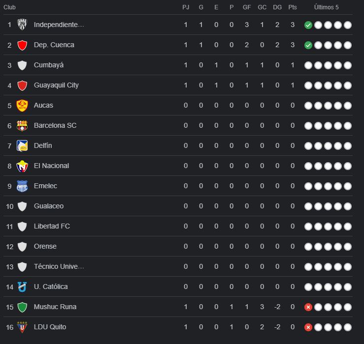Click the Barcelona SC team crest
The height and width of the screenshot is (344, 364).
[22, 125]
